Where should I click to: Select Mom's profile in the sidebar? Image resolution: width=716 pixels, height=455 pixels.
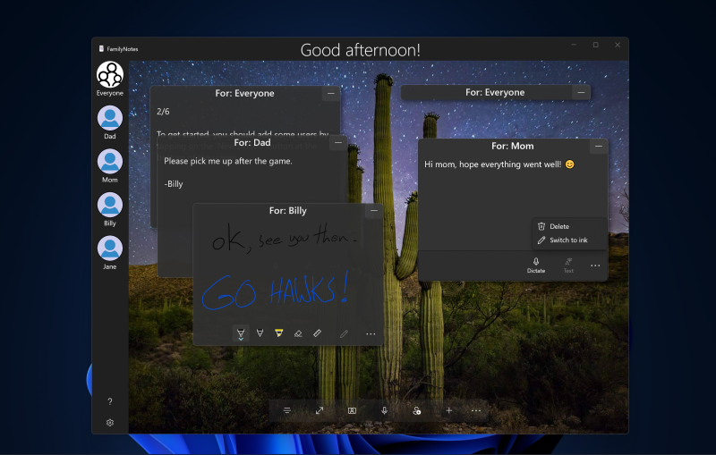click(109, 162)
